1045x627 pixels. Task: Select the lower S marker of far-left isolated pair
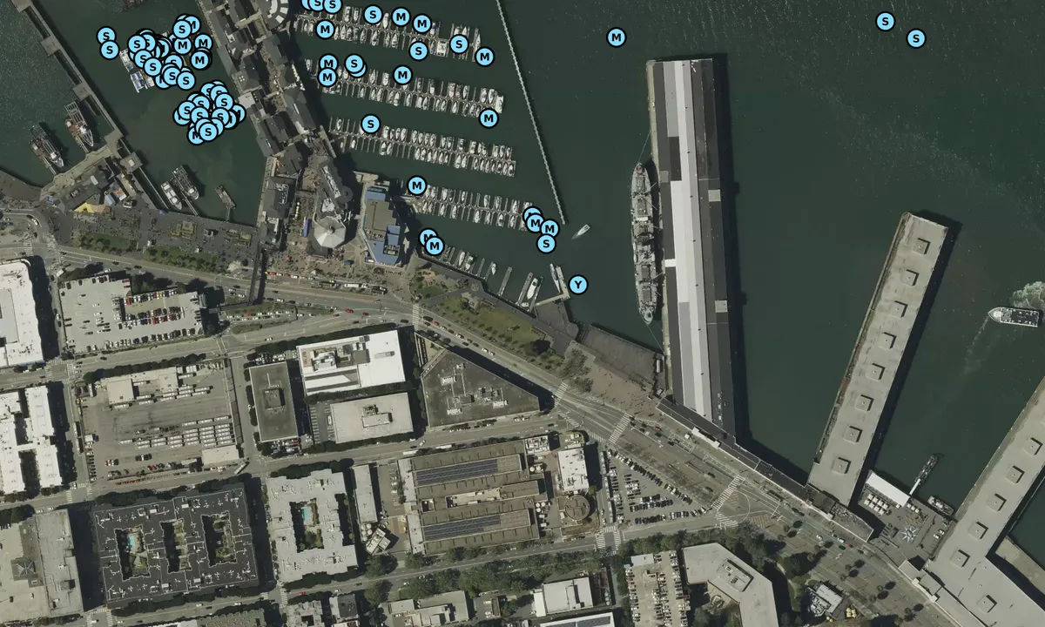(x=110, y=51)
